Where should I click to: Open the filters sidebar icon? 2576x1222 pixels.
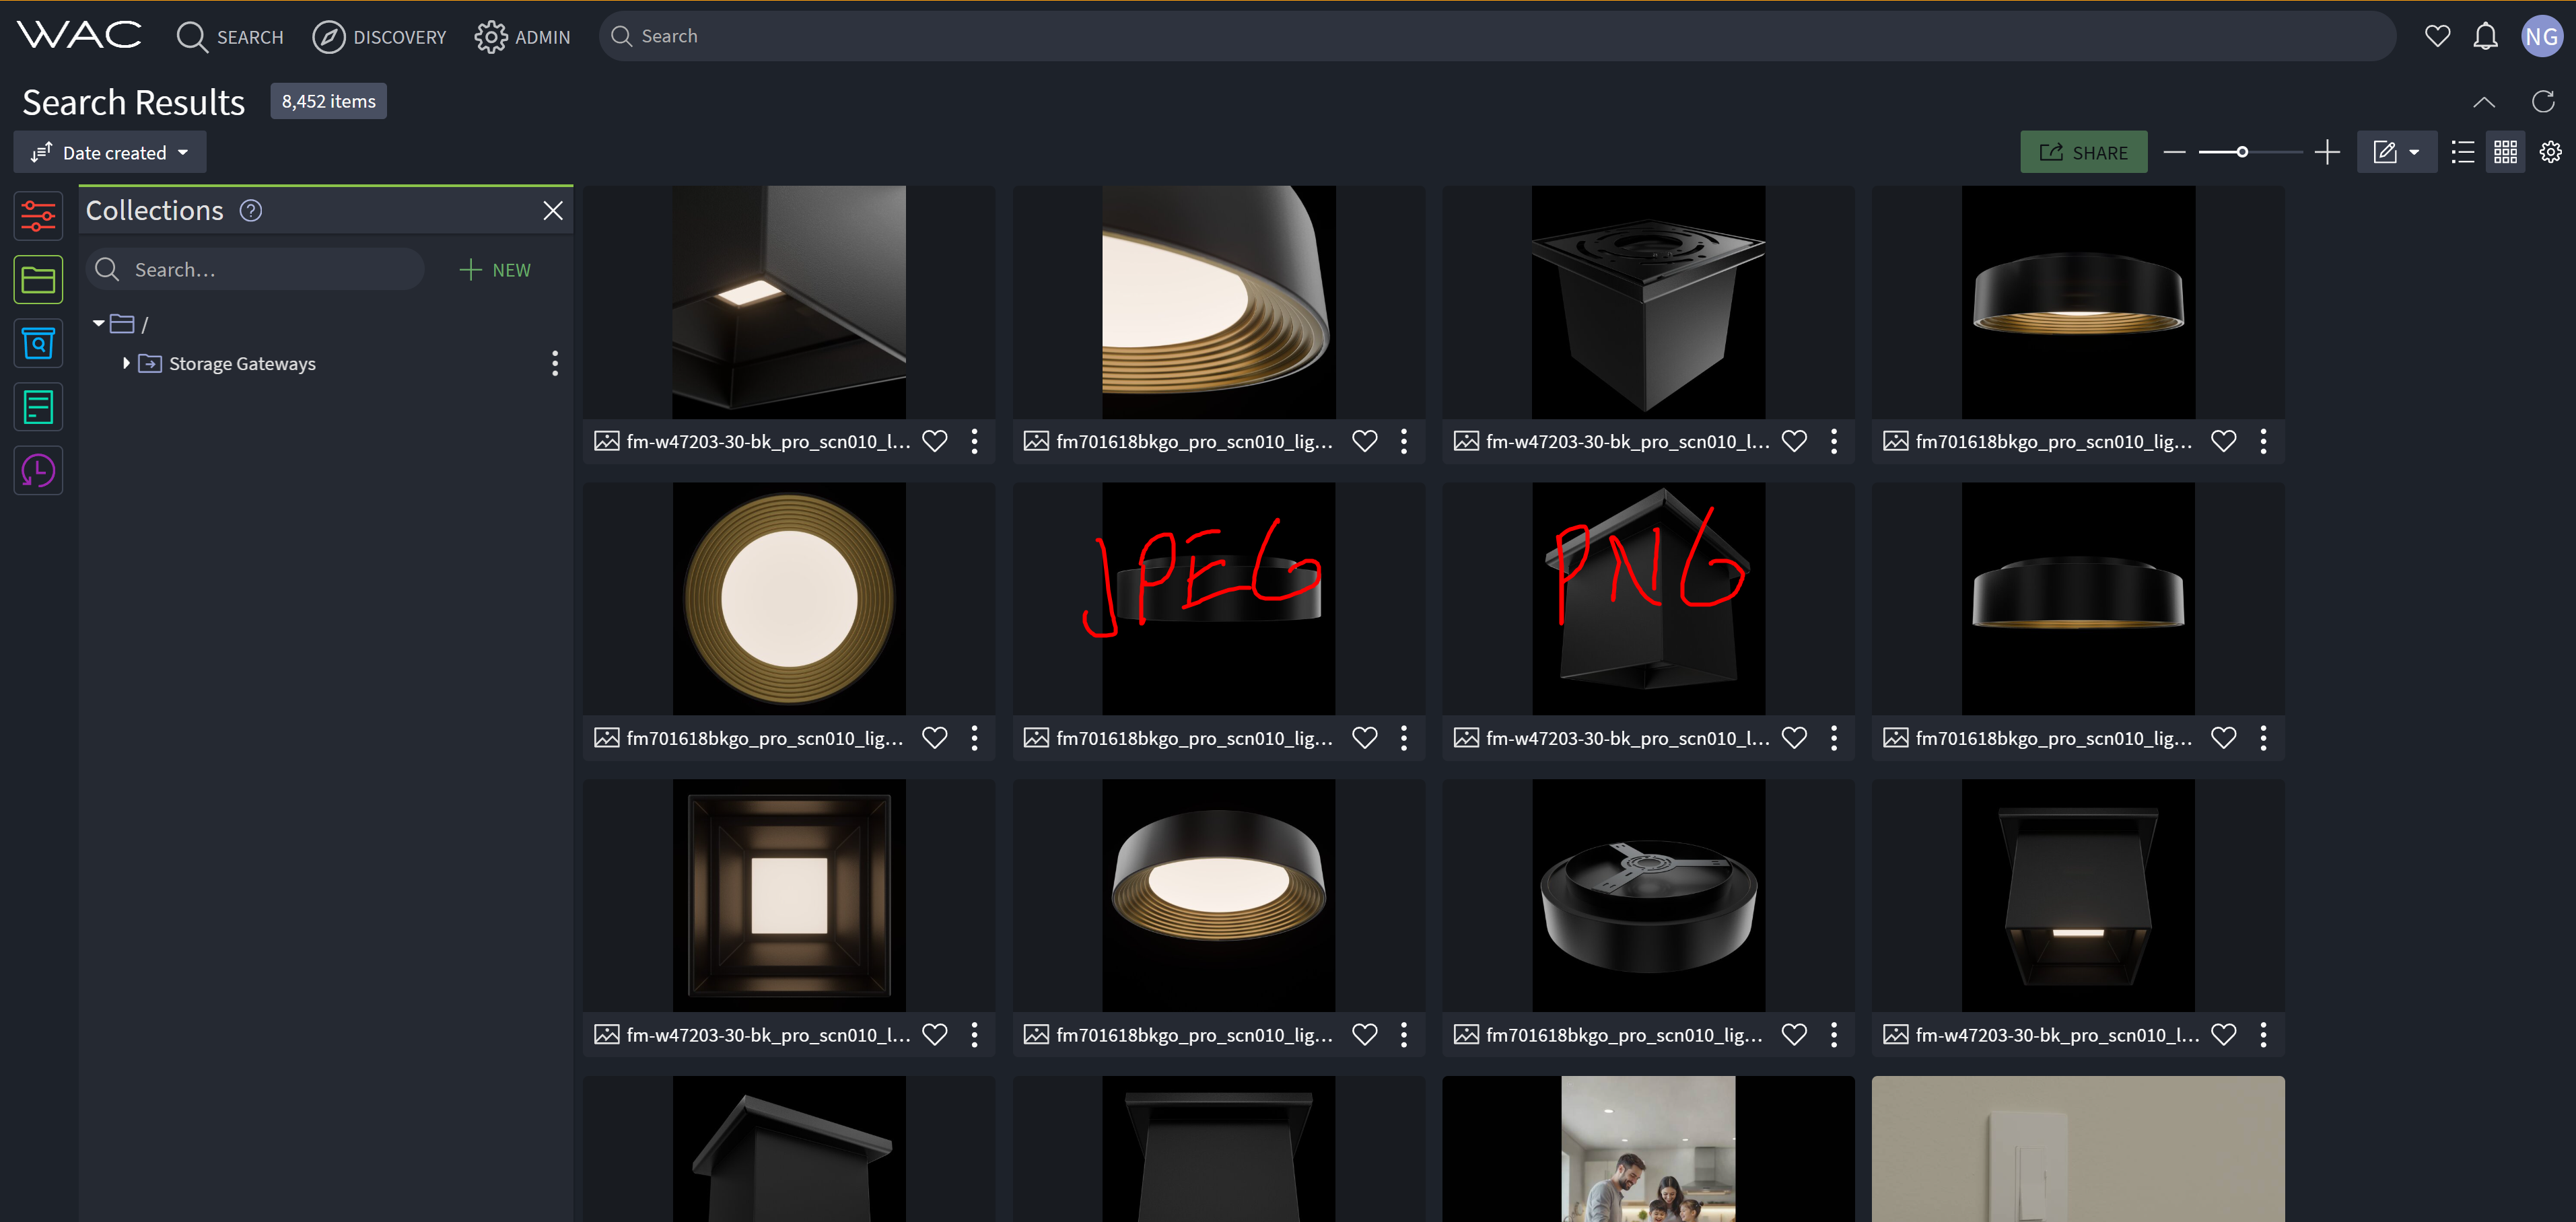38,216
